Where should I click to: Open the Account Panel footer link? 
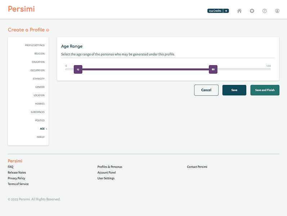coord(107,172)
